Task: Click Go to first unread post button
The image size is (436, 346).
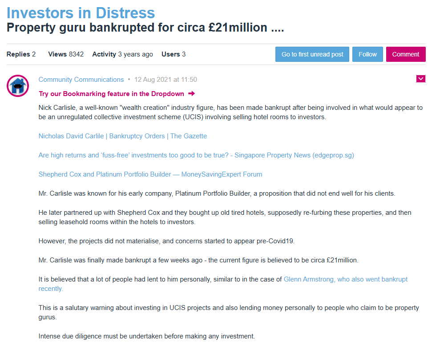Action: click(x=312, y=54)
